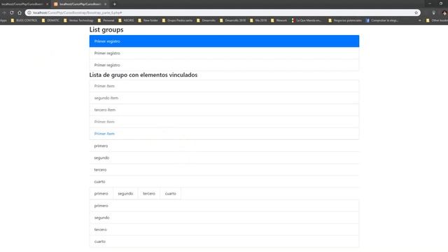Image resolution: width=448 pixels, height=252 pixels.
Task: Open the Ventus Technology bookmark folder
Action: tap(78, 20)
